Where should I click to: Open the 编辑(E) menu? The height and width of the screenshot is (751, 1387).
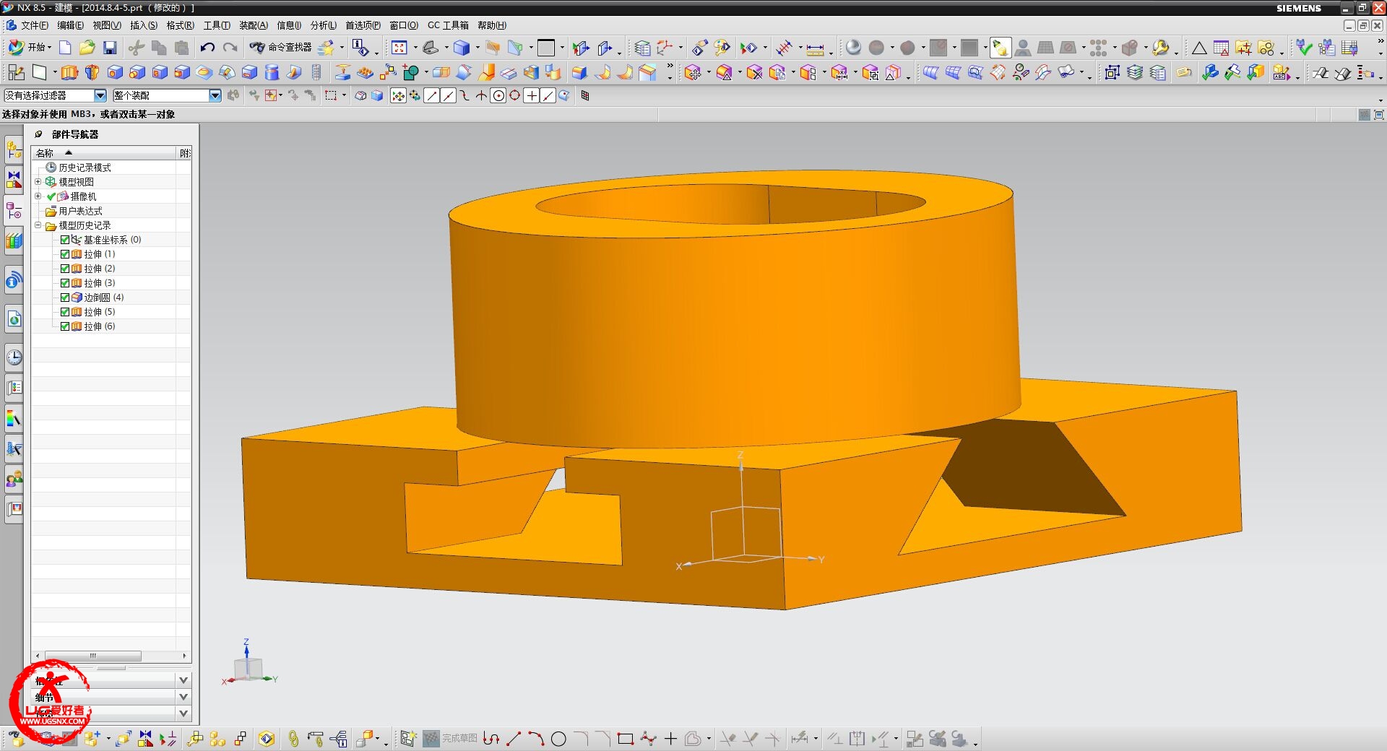70,25
